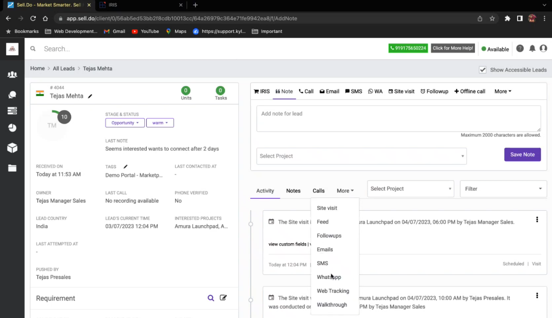Screen dimensions: 552x318
Task: Click the Save Note button
Action: 522,155
